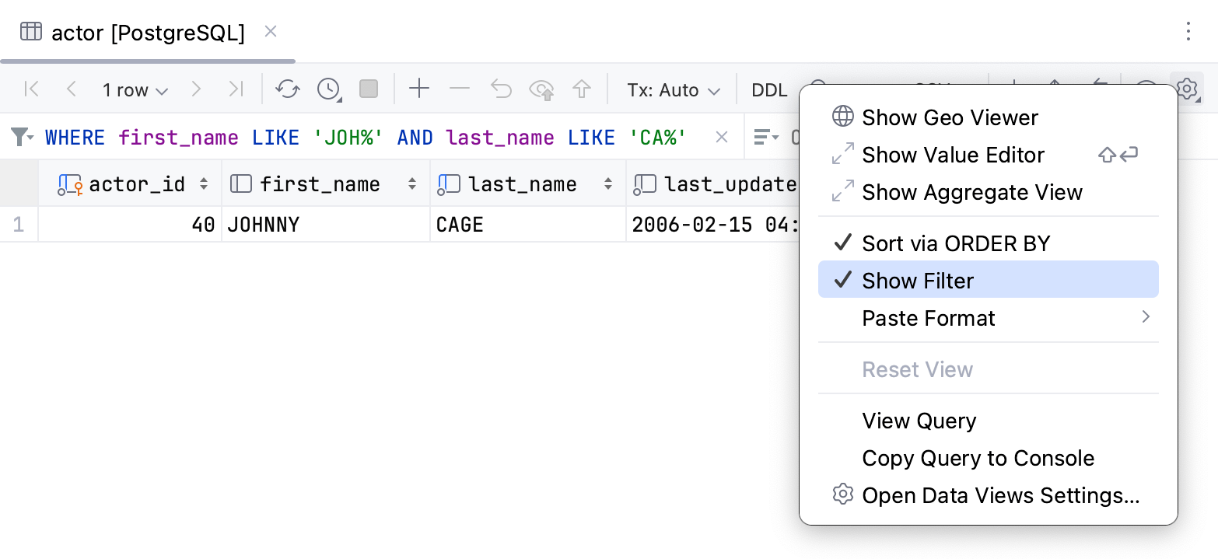Expand the Paste Format submenu
The width and height of the screenshot is (1218, 559).
tap(928, 317)
